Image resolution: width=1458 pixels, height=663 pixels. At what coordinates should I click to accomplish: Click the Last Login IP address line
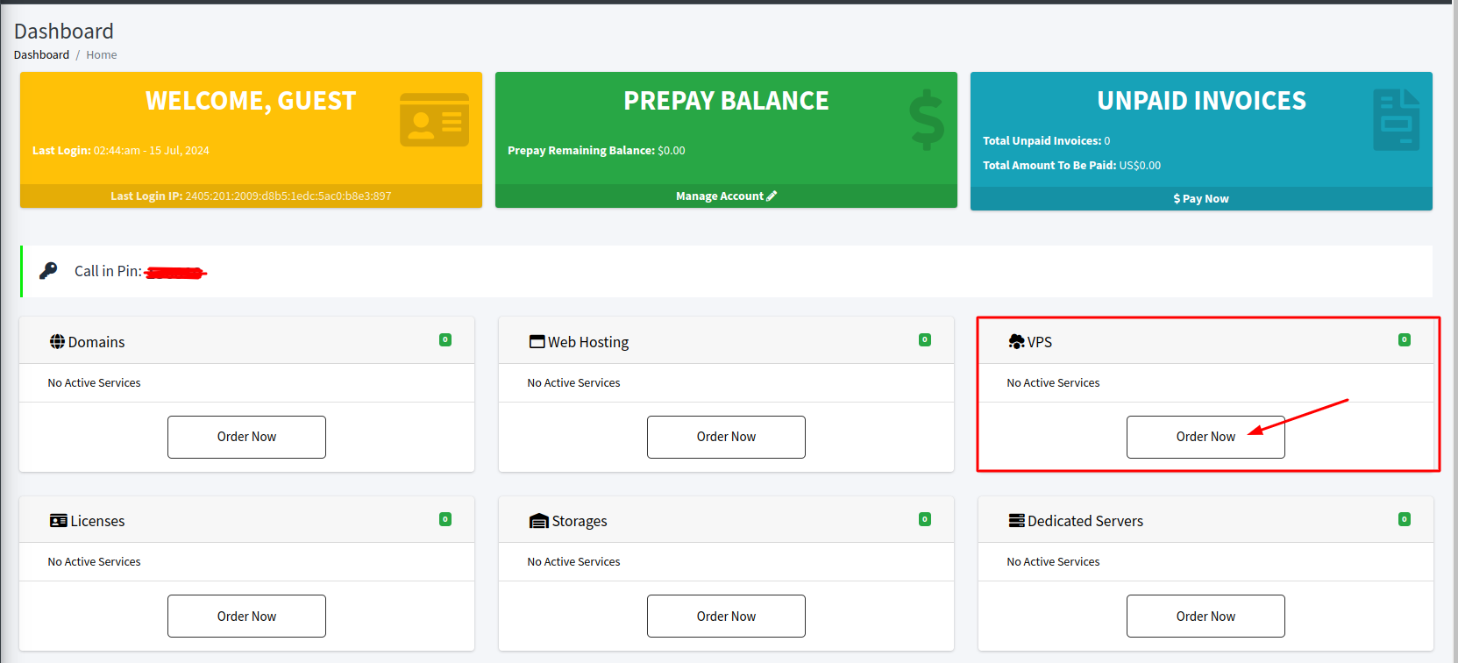point(251,196)
